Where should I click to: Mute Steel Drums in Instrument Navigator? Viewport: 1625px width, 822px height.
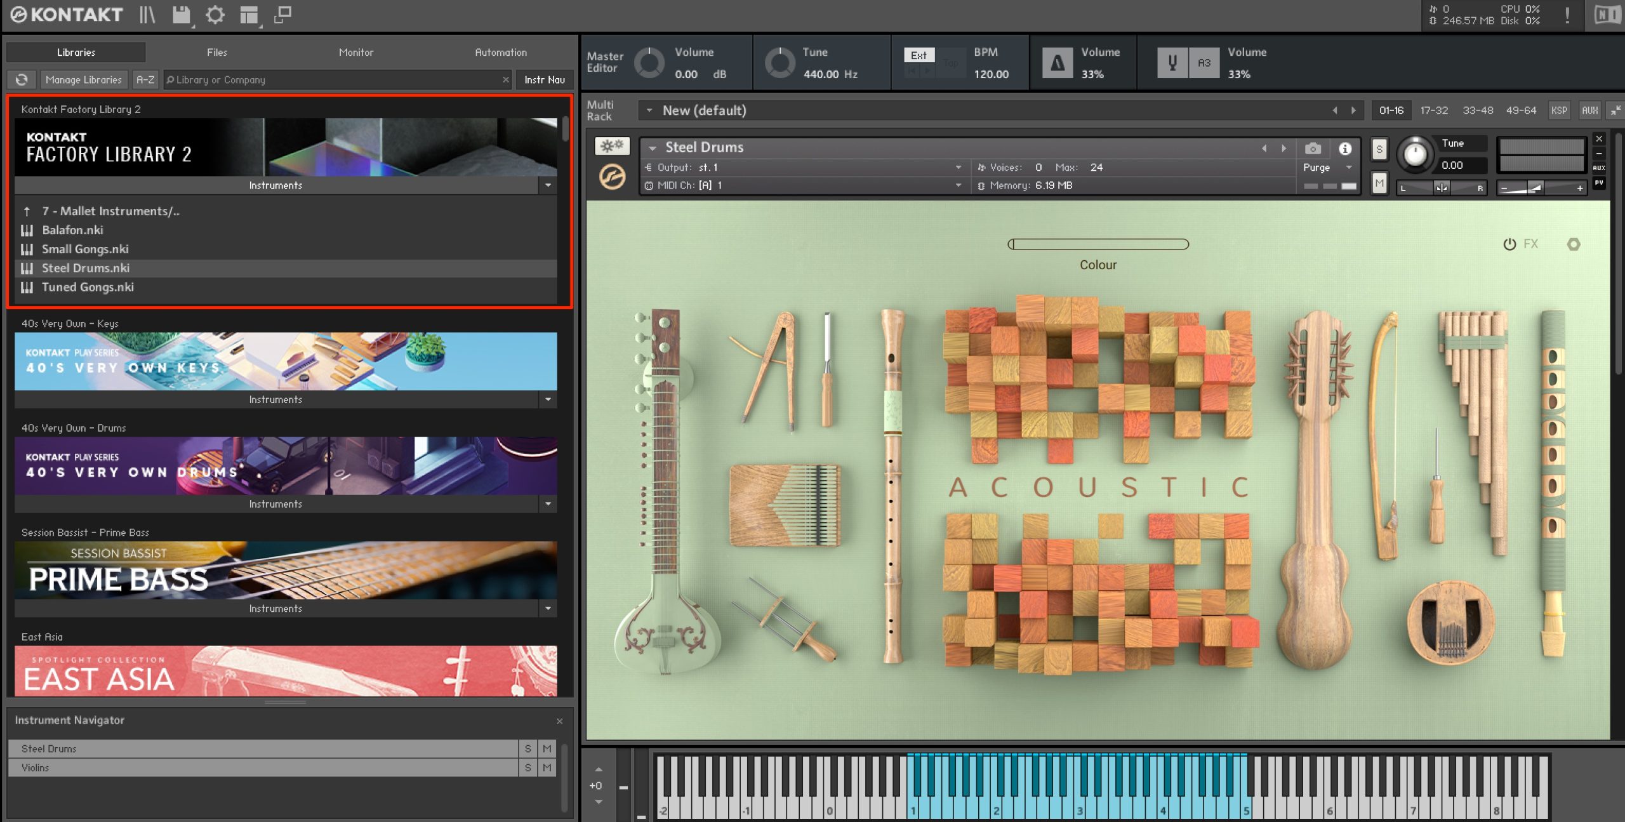click(547, 749)
